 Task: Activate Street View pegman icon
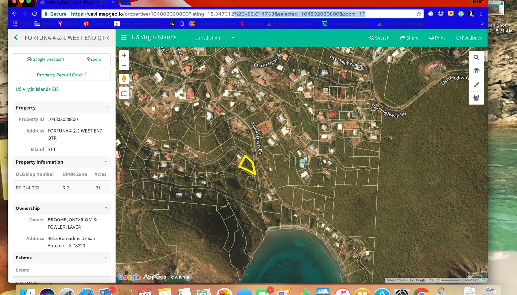pyautogui.click(x=124, y=78)
